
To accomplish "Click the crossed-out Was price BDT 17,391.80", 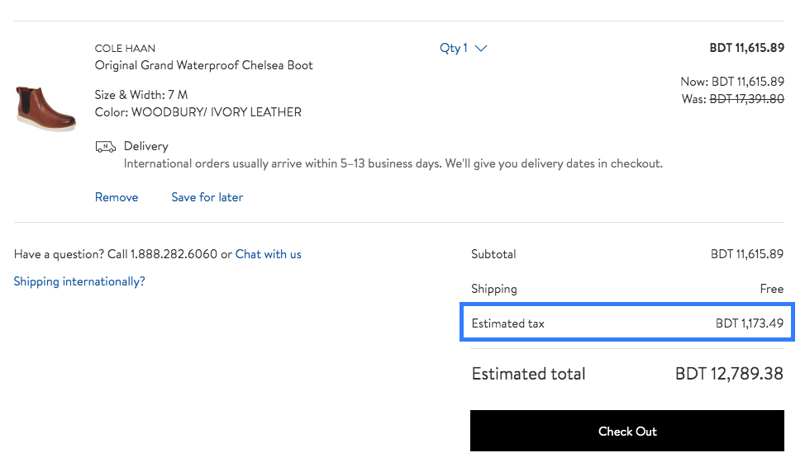I will pyautogui.click(x=747, y=99).
